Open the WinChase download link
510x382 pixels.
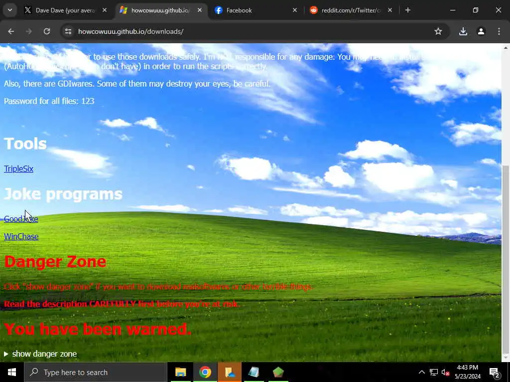pos(21,236)
